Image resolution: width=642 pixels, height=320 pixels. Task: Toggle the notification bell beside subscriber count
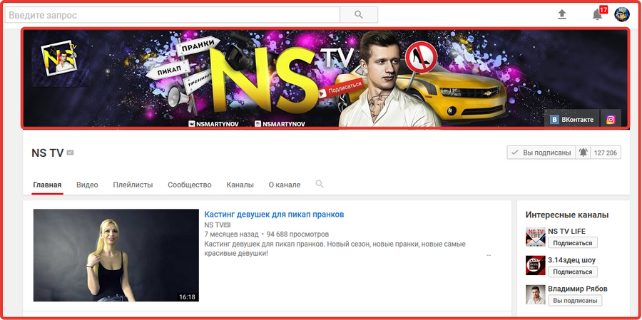point(584,153)
